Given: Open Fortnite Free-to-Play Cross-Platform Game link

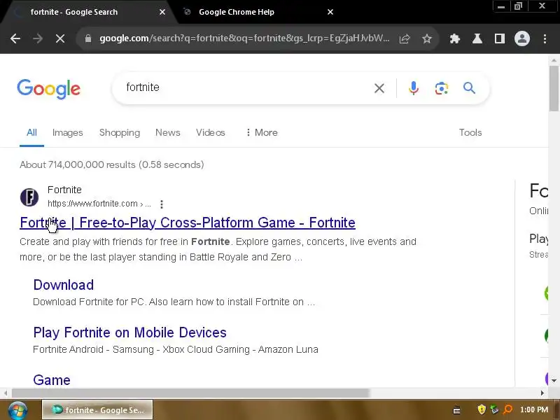Looking at the screenshot, I should [x=188, y=223].
